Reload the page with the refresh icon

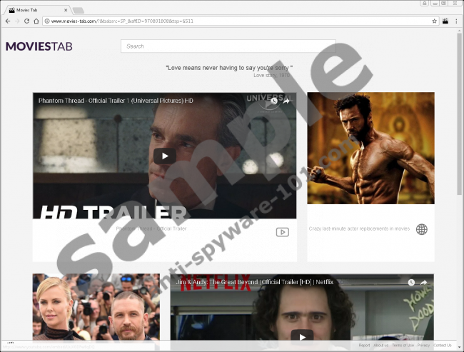click(x=26, y=21)
